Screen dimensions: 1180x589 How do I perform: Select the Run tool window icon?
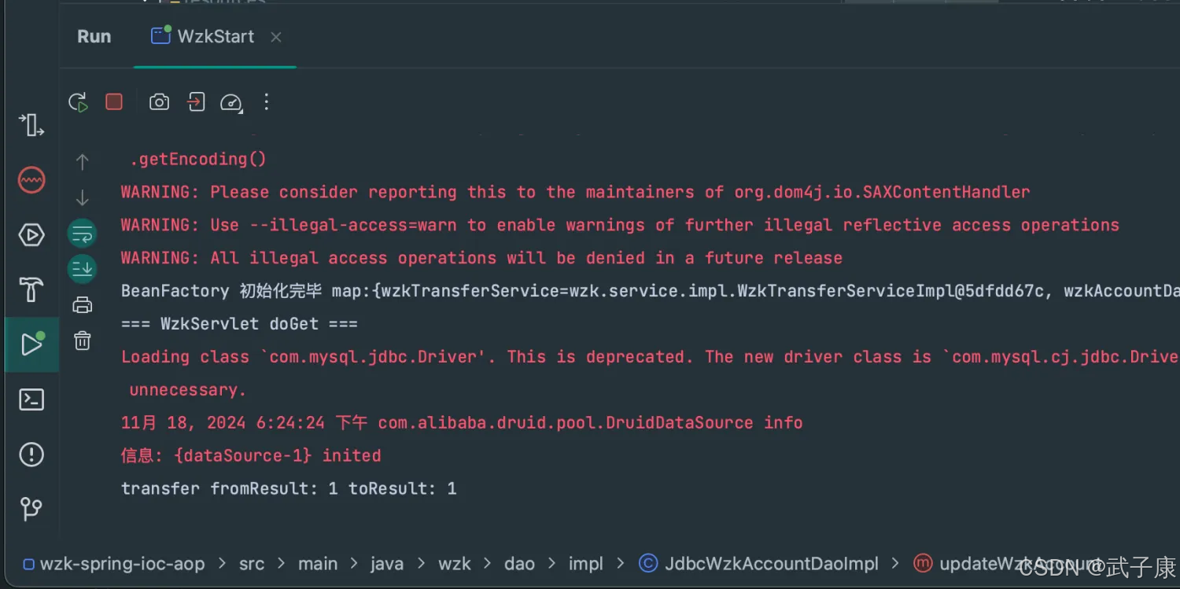(x=31, y=344)
